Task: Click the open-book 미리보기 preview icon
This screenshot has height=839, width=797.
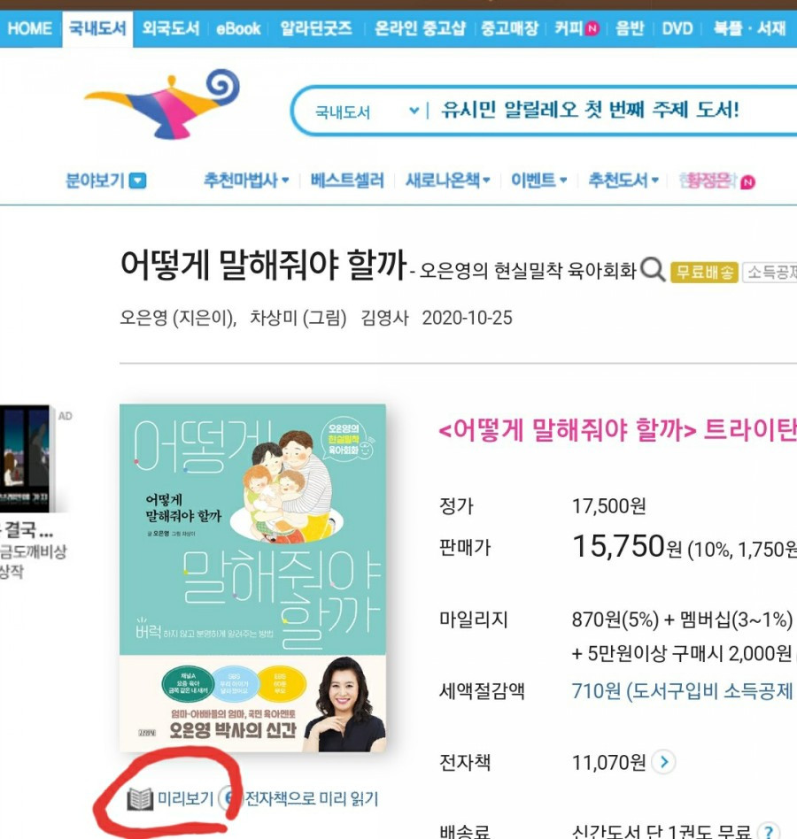Action: pyautogui.click(x=140, y=799)
